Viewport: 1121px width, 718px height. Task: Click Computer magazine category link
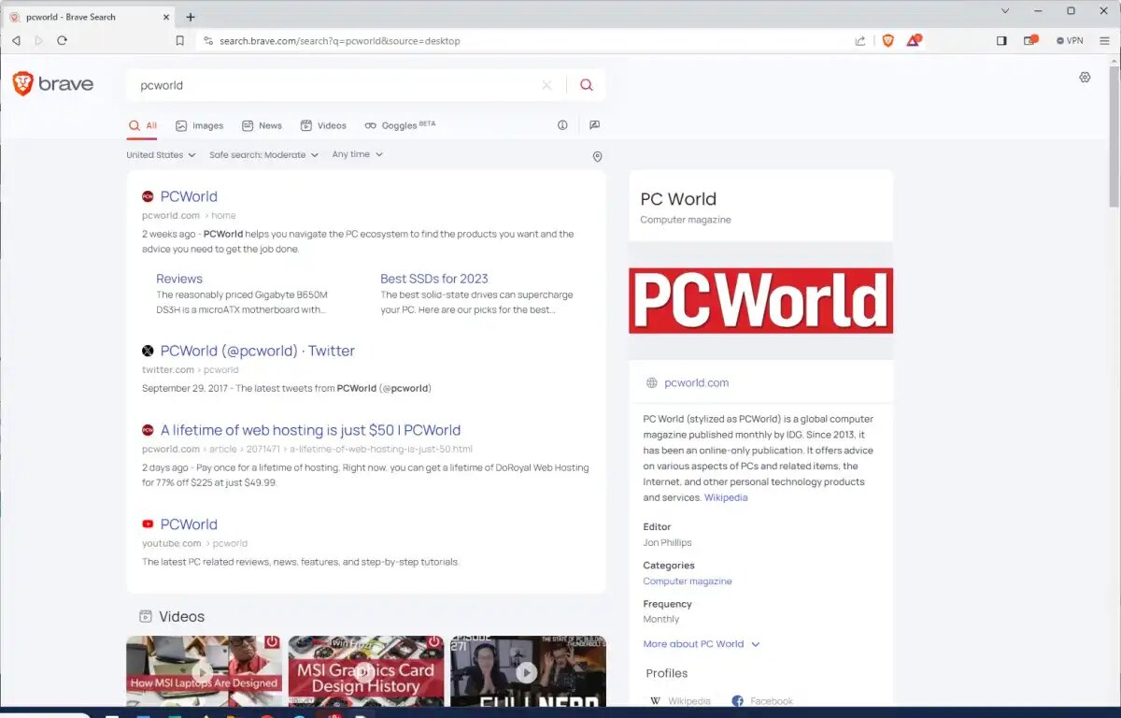(688, 582)
